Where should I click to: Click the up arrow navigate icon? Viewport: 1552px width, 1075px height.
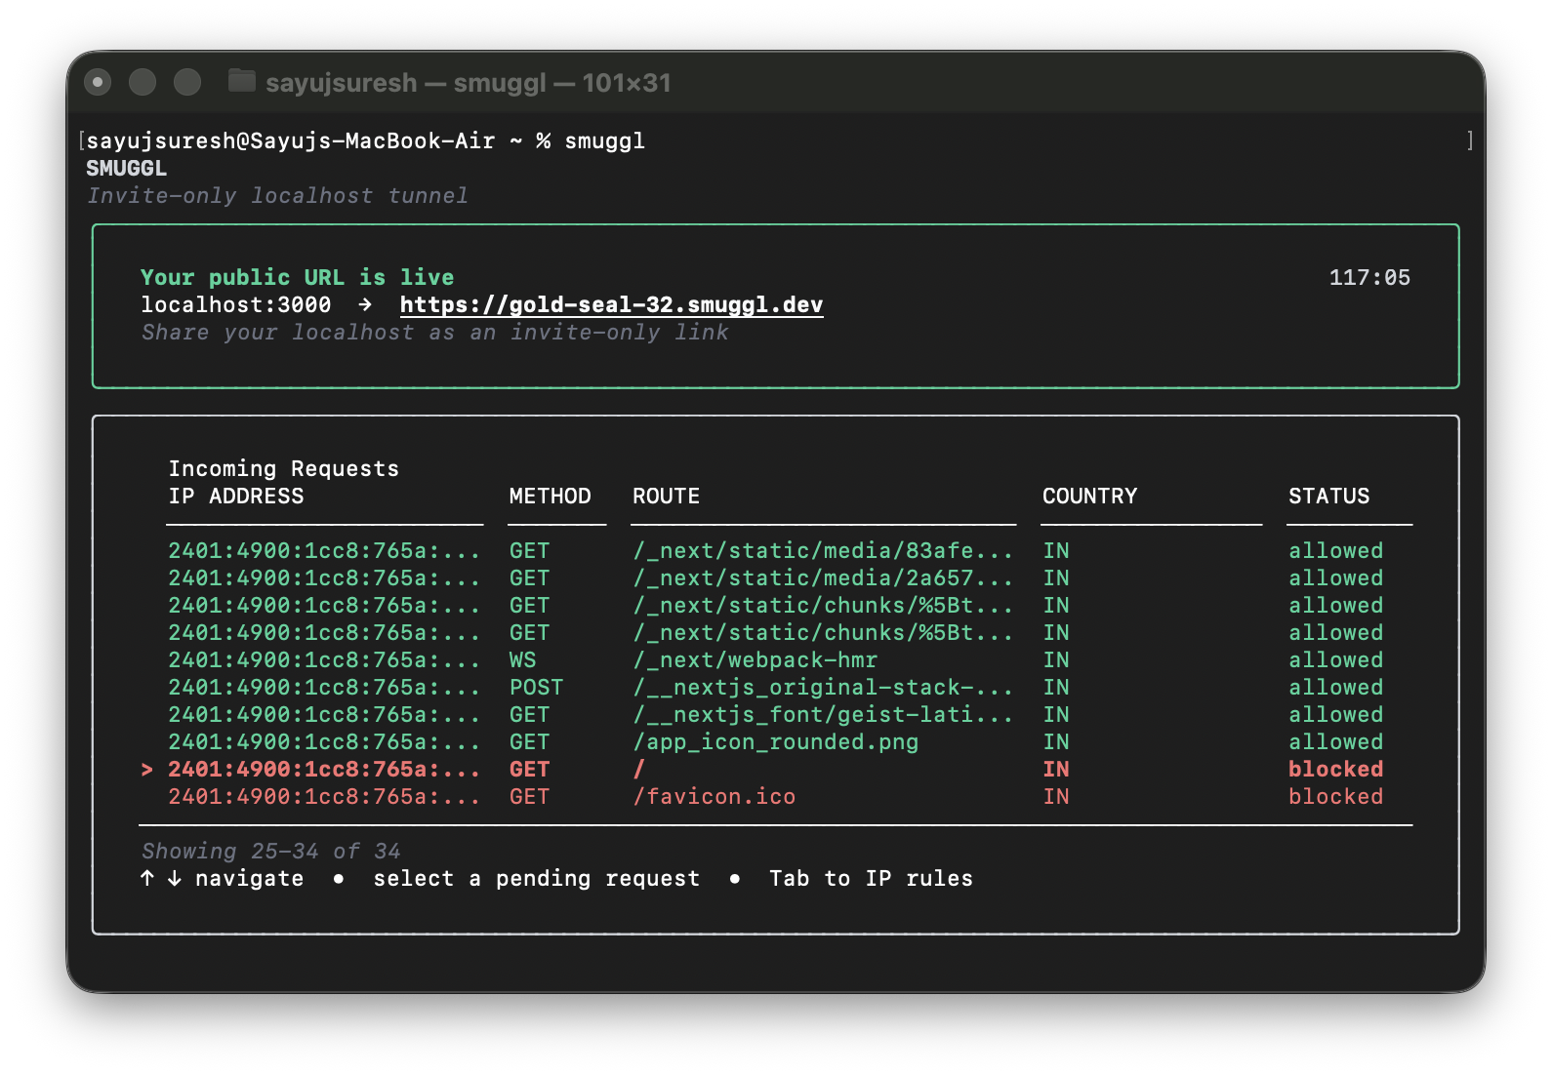[x=147, y=878]
